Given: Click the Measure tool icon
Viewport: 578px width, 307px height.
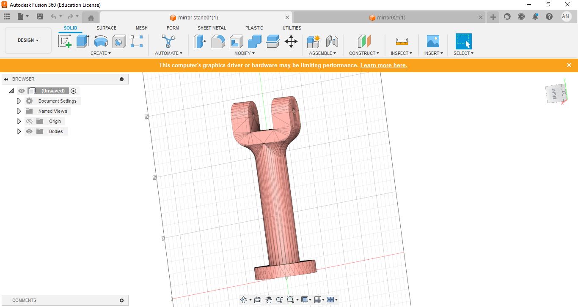Looking at the screenshot, I should pos(402,41).
